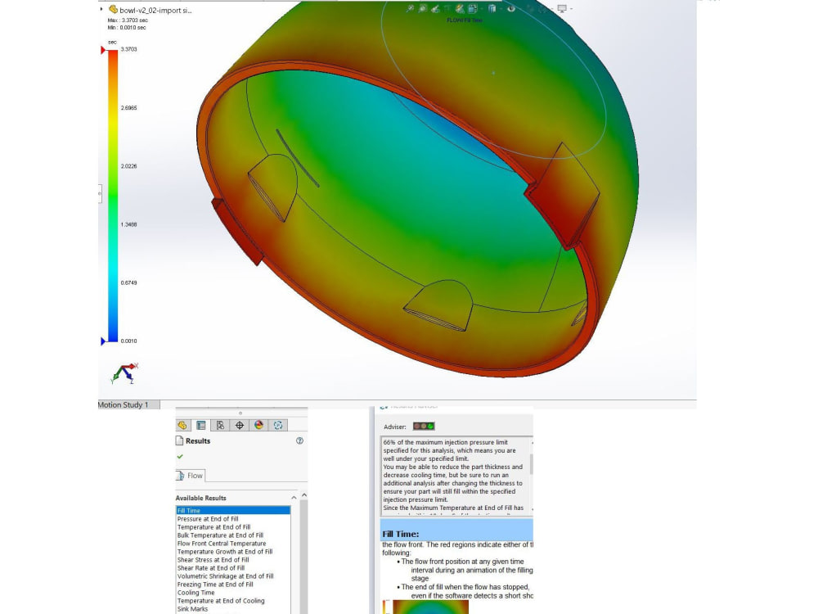
Task: Open the PropertyManager list tab icon
Action: 201,425
